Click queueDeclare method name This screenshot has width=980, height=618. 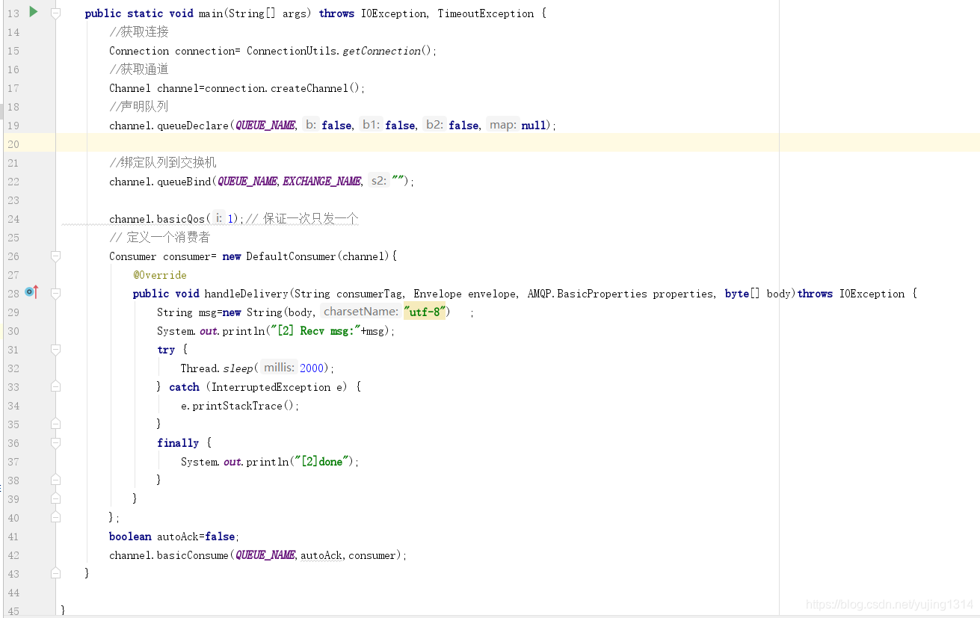[x=192, y=126]
